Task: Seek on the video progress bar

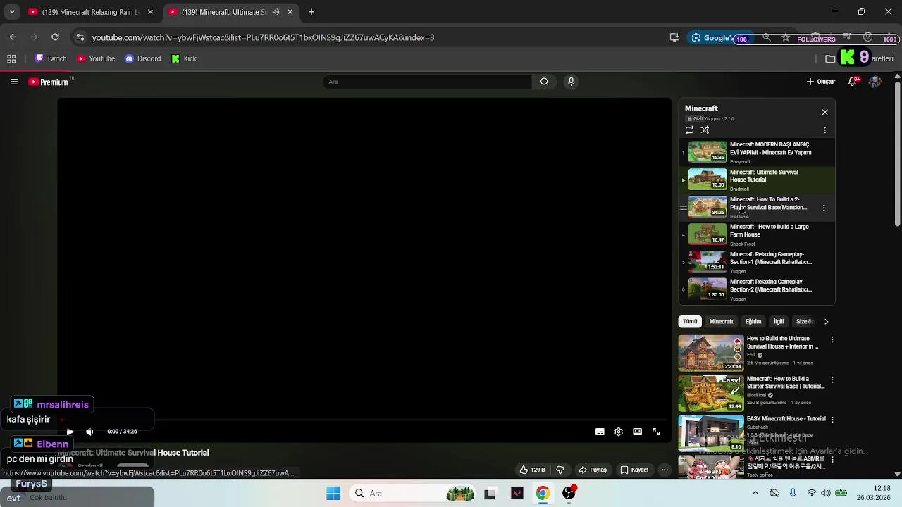Action: (364, 420)
